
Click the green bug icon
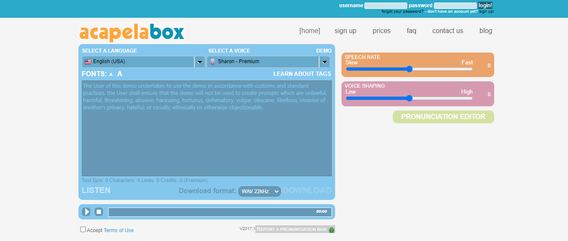(x=332, y=230)
